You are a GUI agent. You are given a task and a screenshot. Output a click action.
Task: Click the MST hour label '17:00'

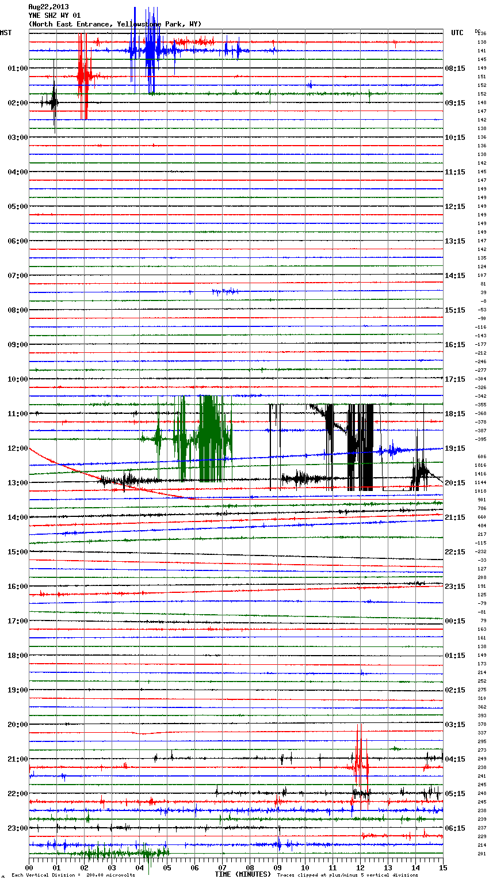(18, 621)
